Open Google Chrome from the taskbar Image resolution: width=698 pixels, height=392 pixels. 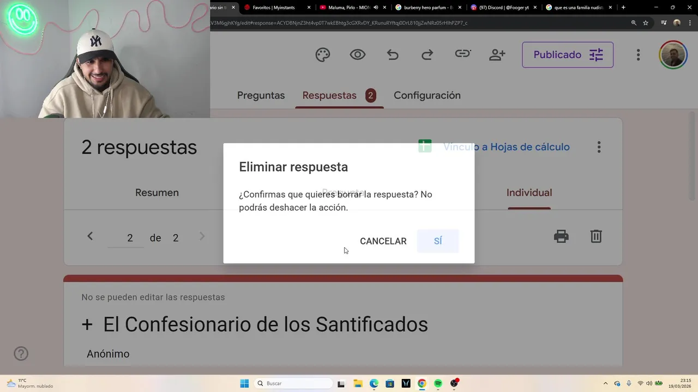click(x=422, y=383)
